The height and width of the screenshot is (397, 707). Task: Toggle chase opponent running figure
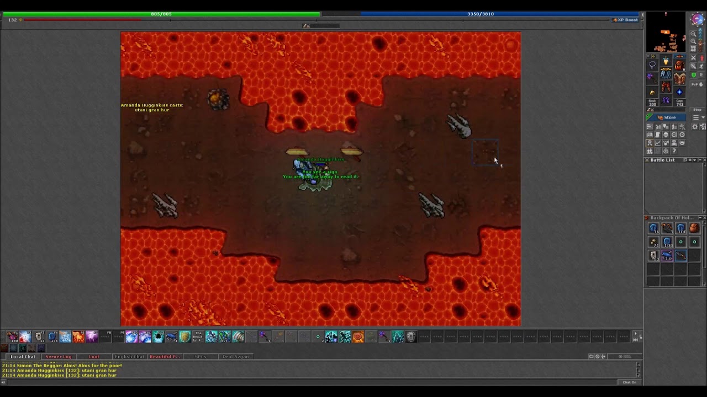[702, 66]
